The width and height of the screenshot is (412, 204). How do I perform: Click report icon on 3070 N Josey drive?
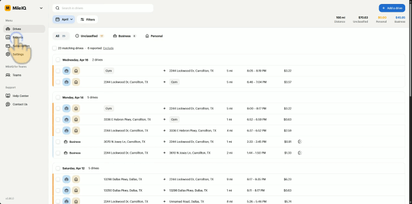click(x=300, y=142)
